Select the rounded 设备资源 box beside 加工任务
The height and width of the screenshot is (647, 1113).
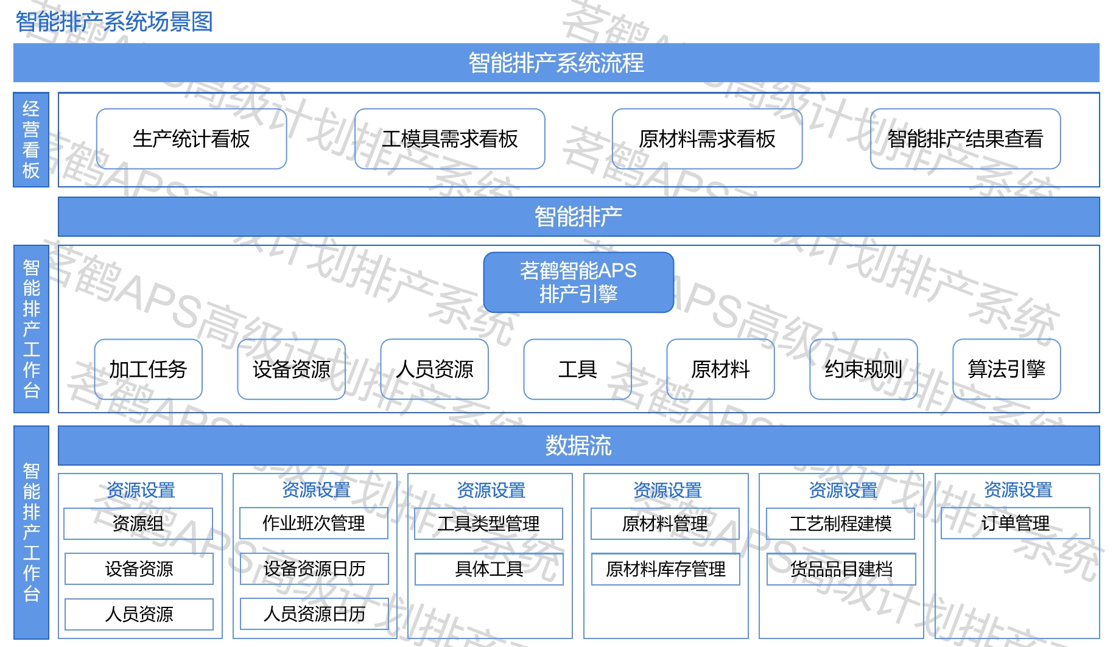[291, 369]
